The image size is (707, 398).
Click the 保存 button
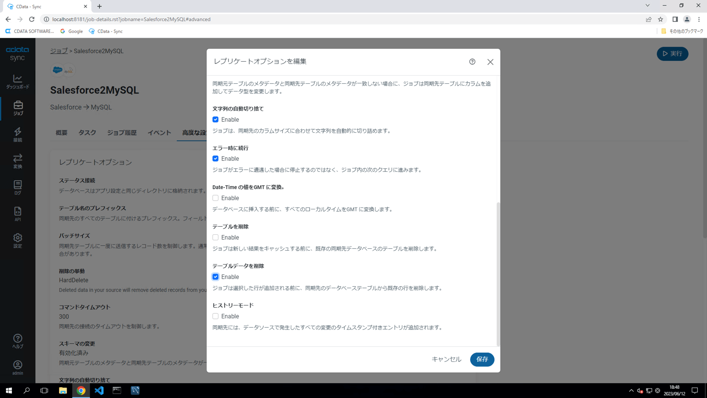482,359
